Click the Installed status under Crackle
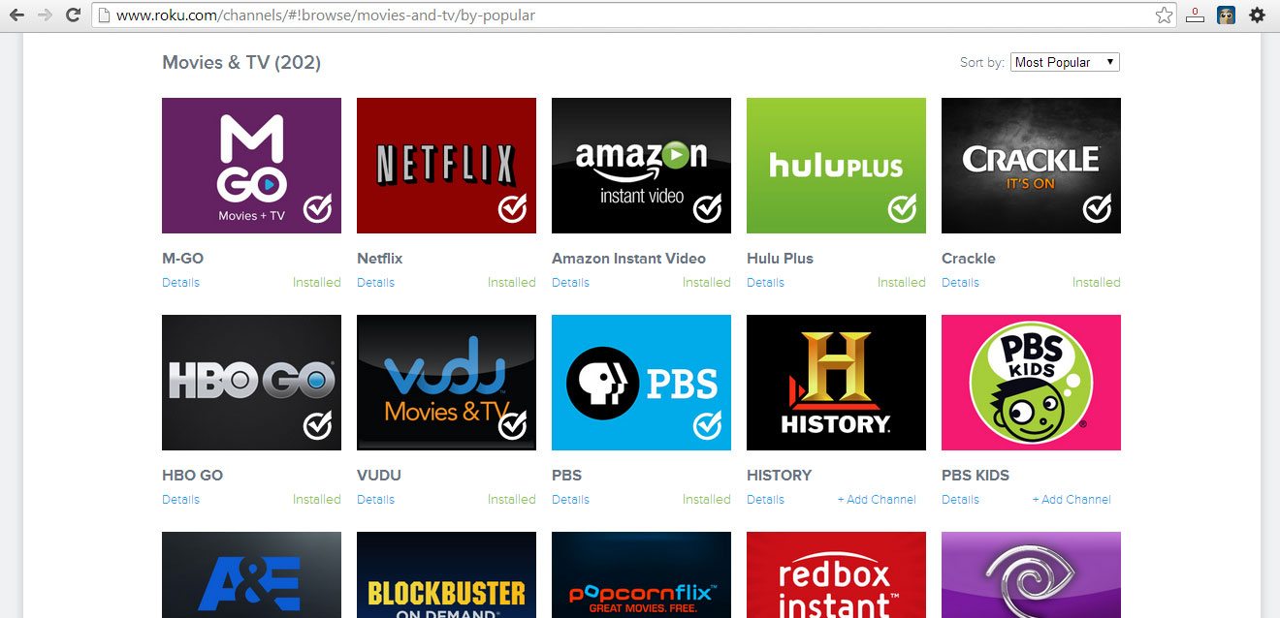 tap(1097, 283)
